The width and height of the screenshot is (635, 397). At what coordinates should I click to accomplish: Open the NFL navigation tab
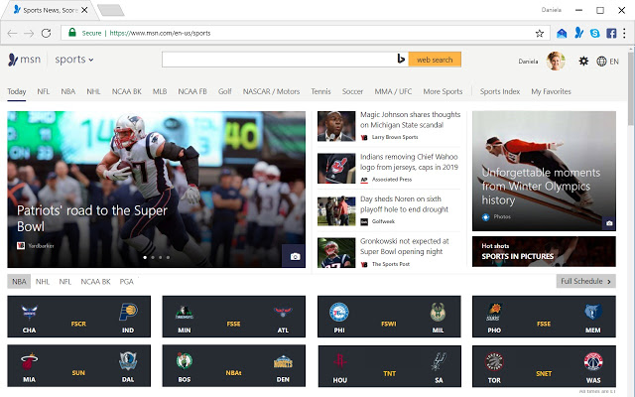(x=44, y=91)
